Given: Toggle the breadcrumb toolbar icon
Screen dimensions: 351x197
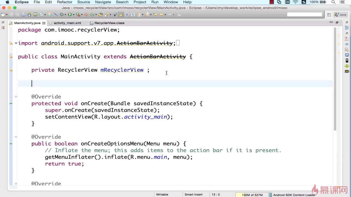Looking at the screenshot, I should coord(115,15).
